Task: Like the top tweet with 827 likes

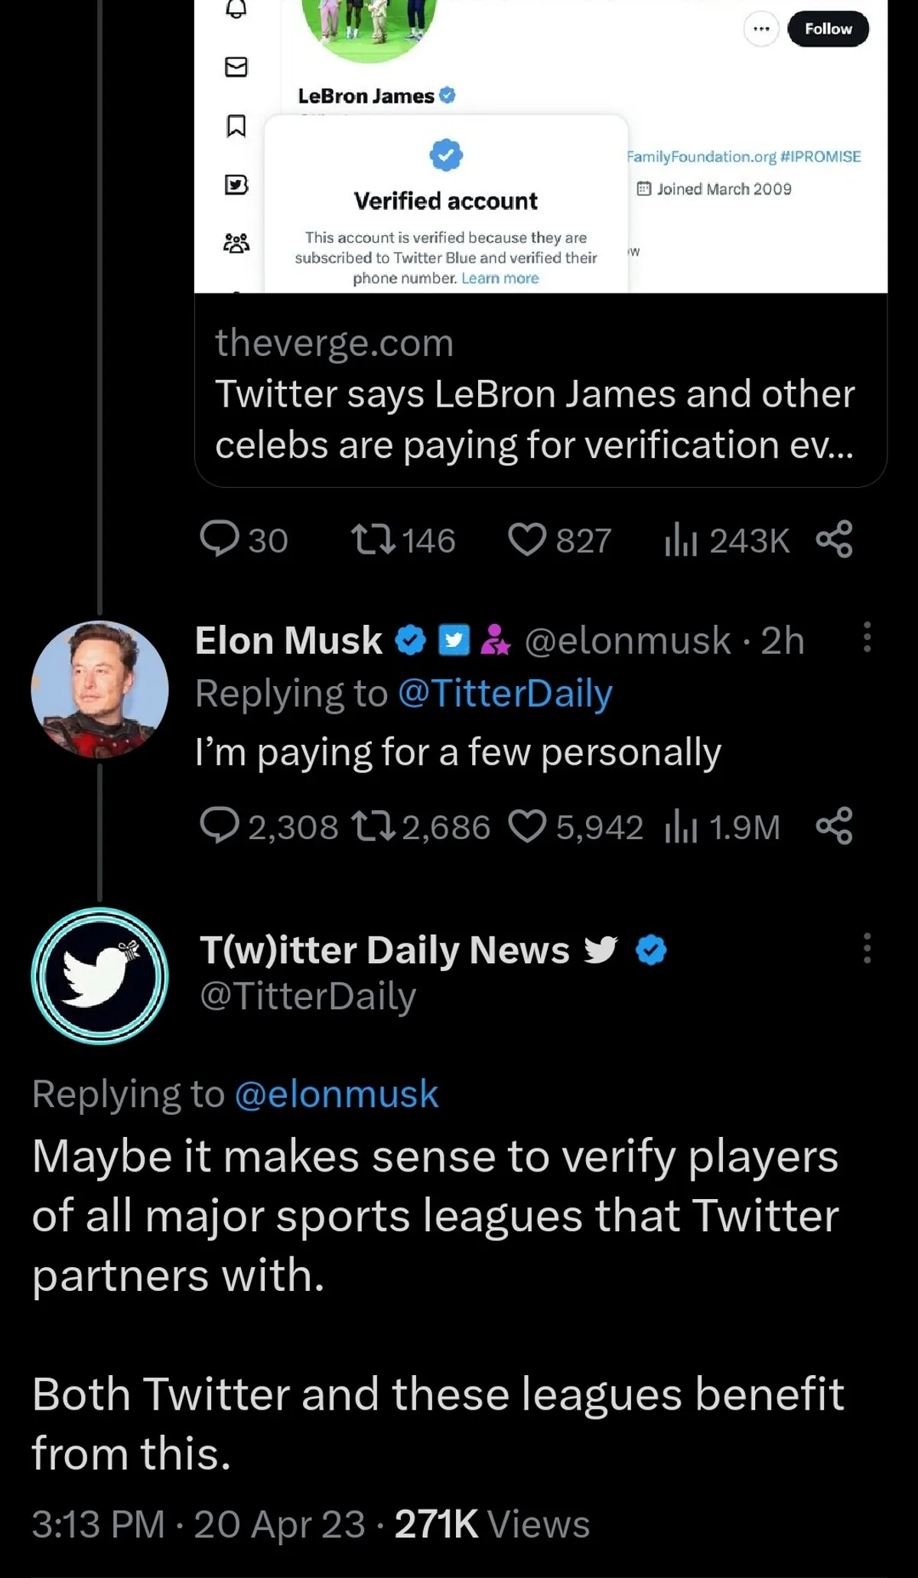Action: tap(528, 540)
